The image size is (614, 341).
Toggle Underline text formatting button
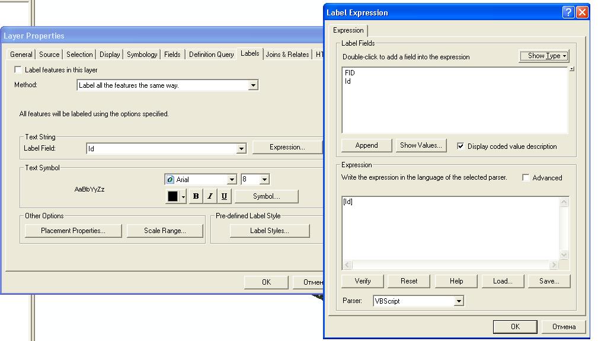(x=224, y=196)
